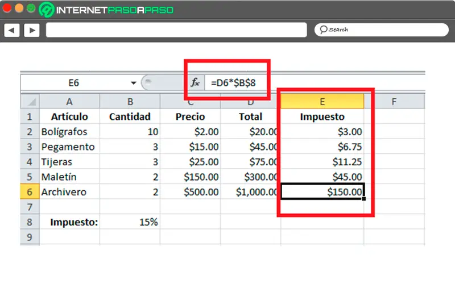Click the $300.00 total cell
Viewport: 455px width, 284px height.
coord(250,177)
